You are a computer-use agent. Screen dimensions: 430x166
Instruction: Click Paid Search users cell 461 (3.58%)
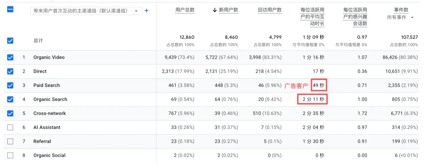[182, 85]
